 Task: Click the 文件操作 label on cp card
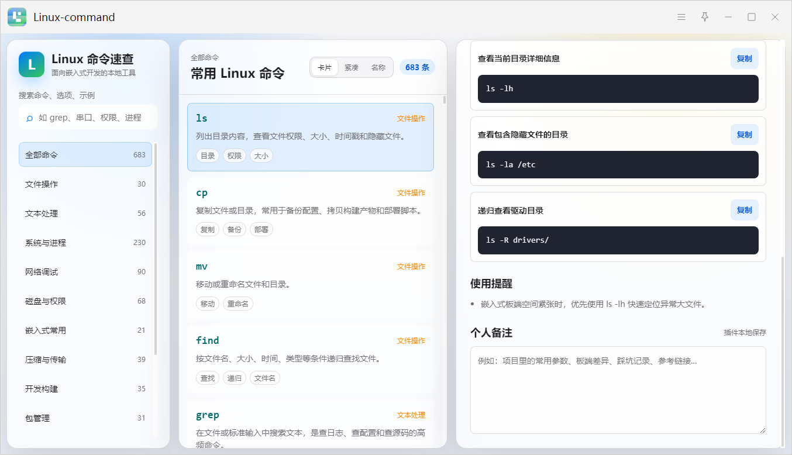click(411, 193)
